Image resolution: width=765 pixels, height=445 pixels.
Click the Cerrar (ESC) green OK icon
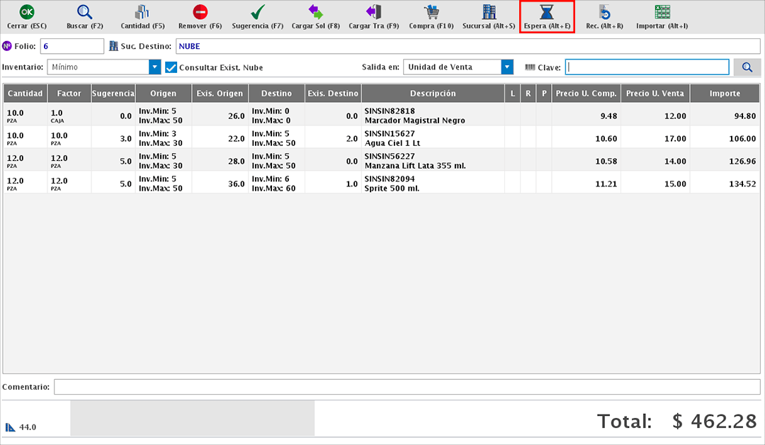pos(27,12)
